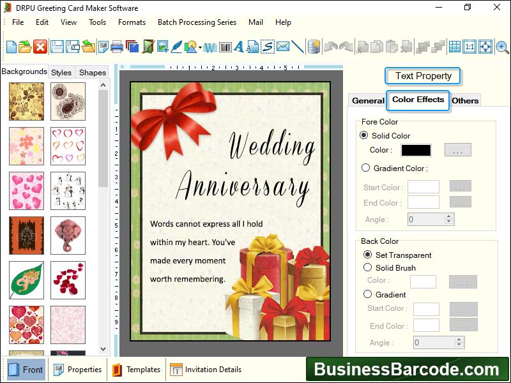Select the pink hearts background thumbnail
Screen dimensions: 511x383
26,191
